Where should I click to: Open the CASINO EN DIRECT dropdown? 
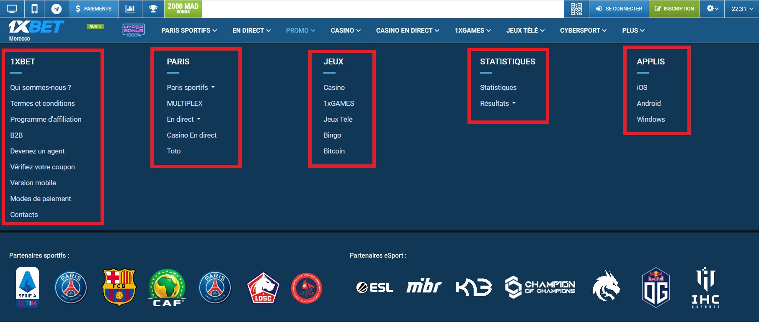click(408, 31)
